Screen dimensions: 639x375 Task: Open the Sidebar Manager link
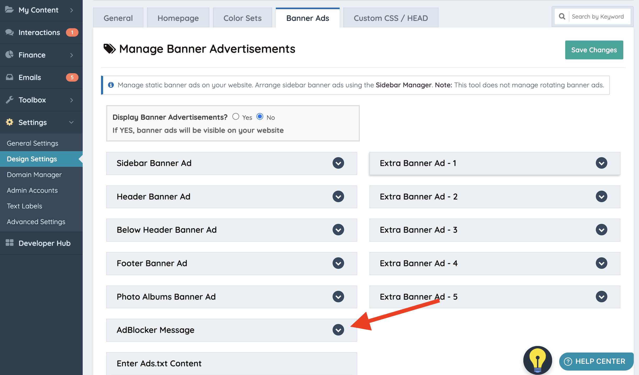pyautogui.click(x=403, y=85)
